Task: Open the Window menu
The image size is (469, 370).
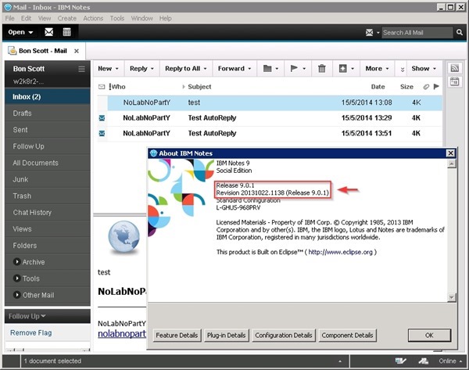Action: click(x=141, y=18)
